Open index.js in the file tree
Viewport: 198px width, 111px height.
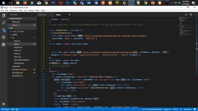click(17, 54)
